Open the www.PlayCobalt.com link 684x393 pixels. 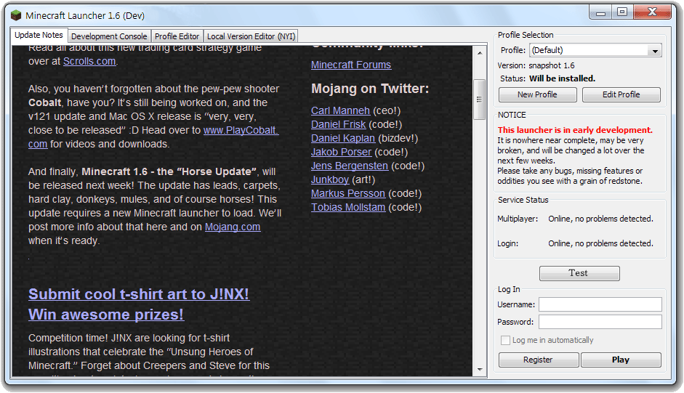point(241,130)
